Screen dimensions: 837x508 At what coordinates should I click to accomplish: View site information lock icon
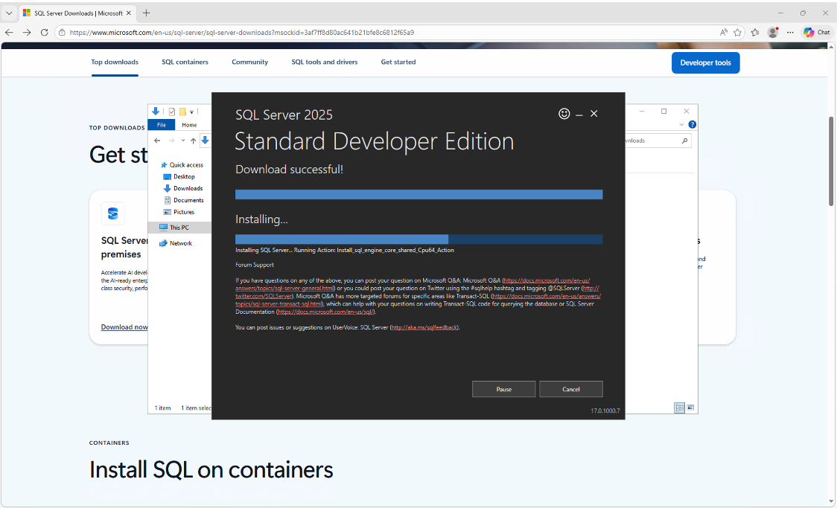pyautogui.click(x=62, y=33)
